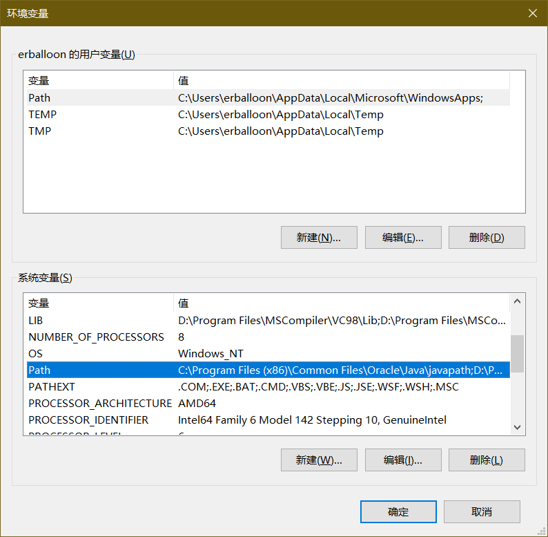
Task: Cancel dialog with 取消 button
Action: (482, 511)
